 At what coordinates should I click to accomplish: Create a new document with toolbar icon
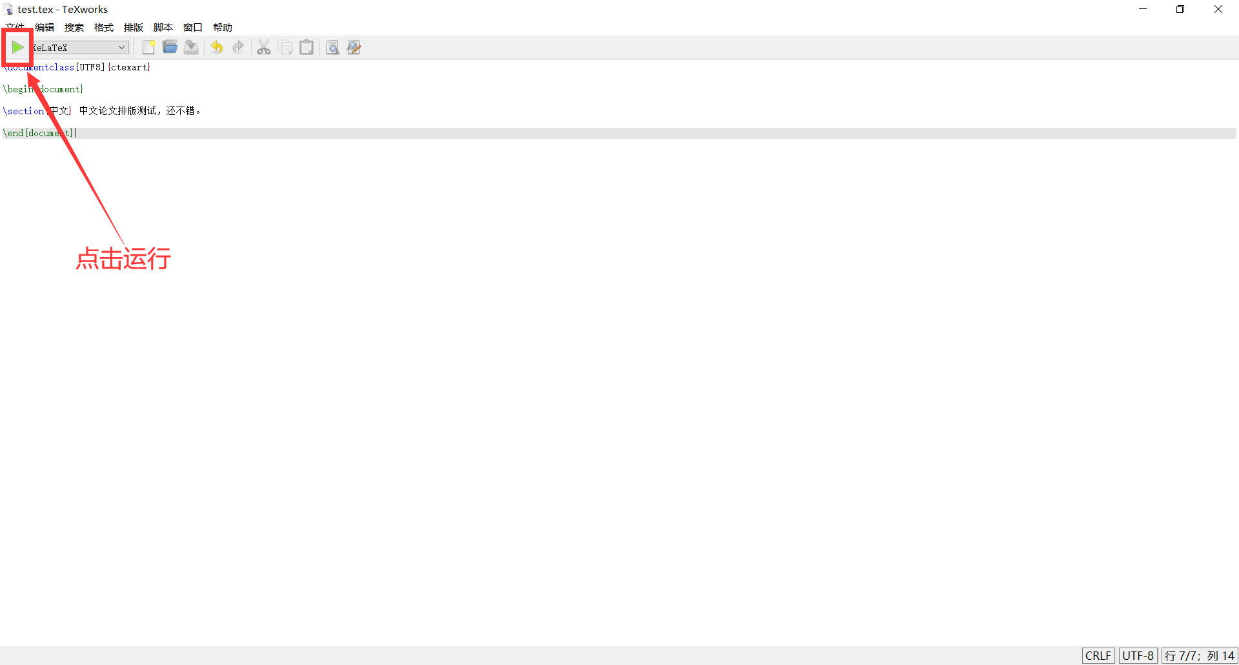pyautogui.click(x=148, y=47)
